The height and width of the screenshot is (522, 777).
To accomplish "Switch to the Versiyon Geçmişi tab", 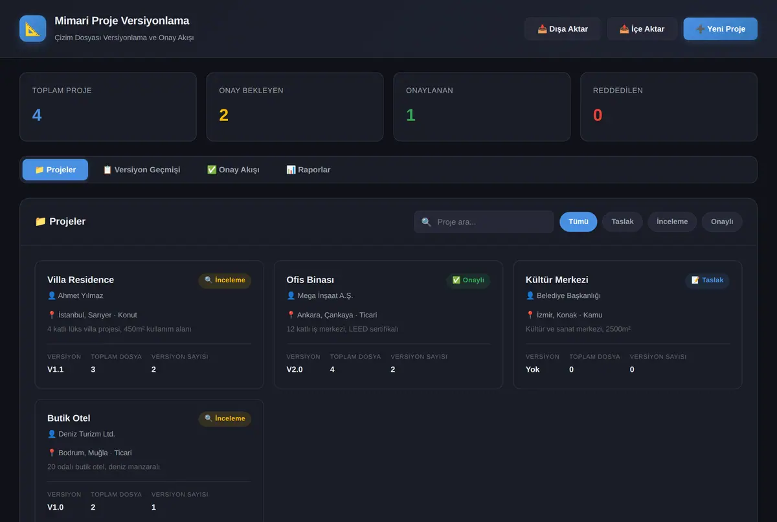I will point(141,170).
